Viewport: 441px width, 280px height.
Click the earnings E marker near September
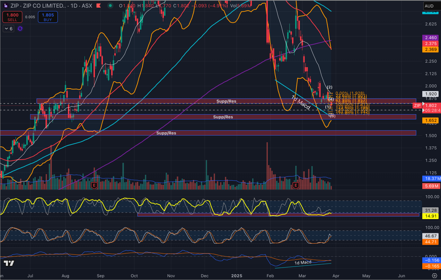(94, 186)
